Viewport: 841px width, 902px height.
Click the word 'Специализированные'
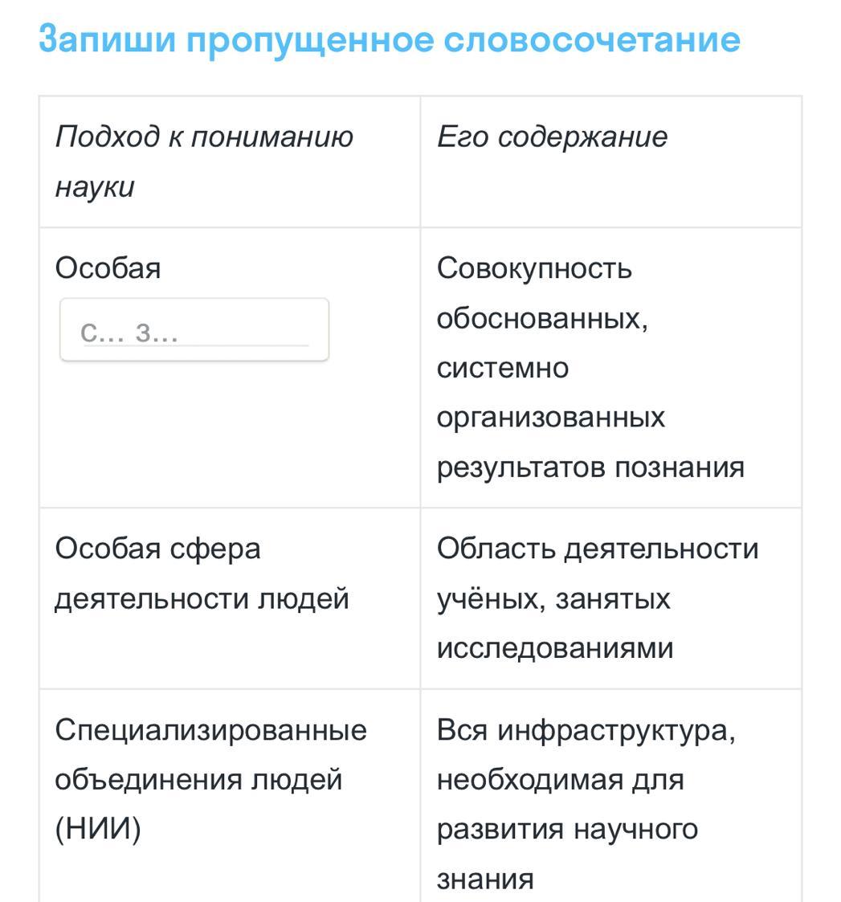coord(210,731)
